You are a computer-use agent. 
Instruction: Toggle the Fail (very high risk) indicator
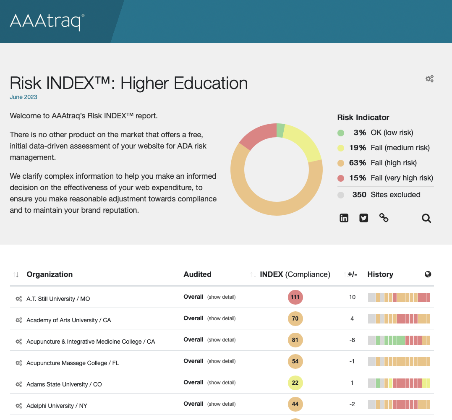point(340,178)
